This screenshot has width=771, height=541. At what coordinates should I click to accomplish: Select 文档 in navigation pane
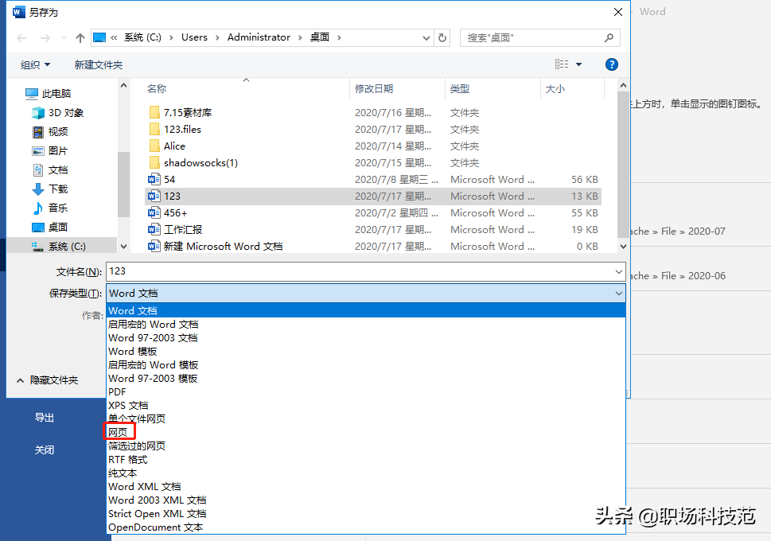click(49, 170)
